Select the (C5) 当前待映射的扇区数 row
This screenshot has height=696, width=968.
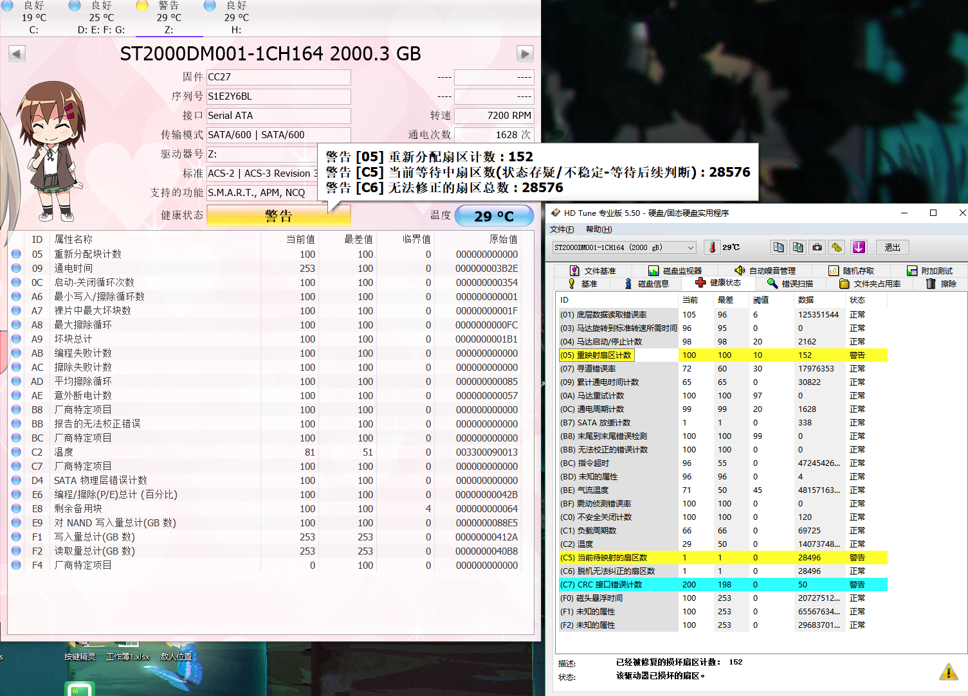(723, 557)
